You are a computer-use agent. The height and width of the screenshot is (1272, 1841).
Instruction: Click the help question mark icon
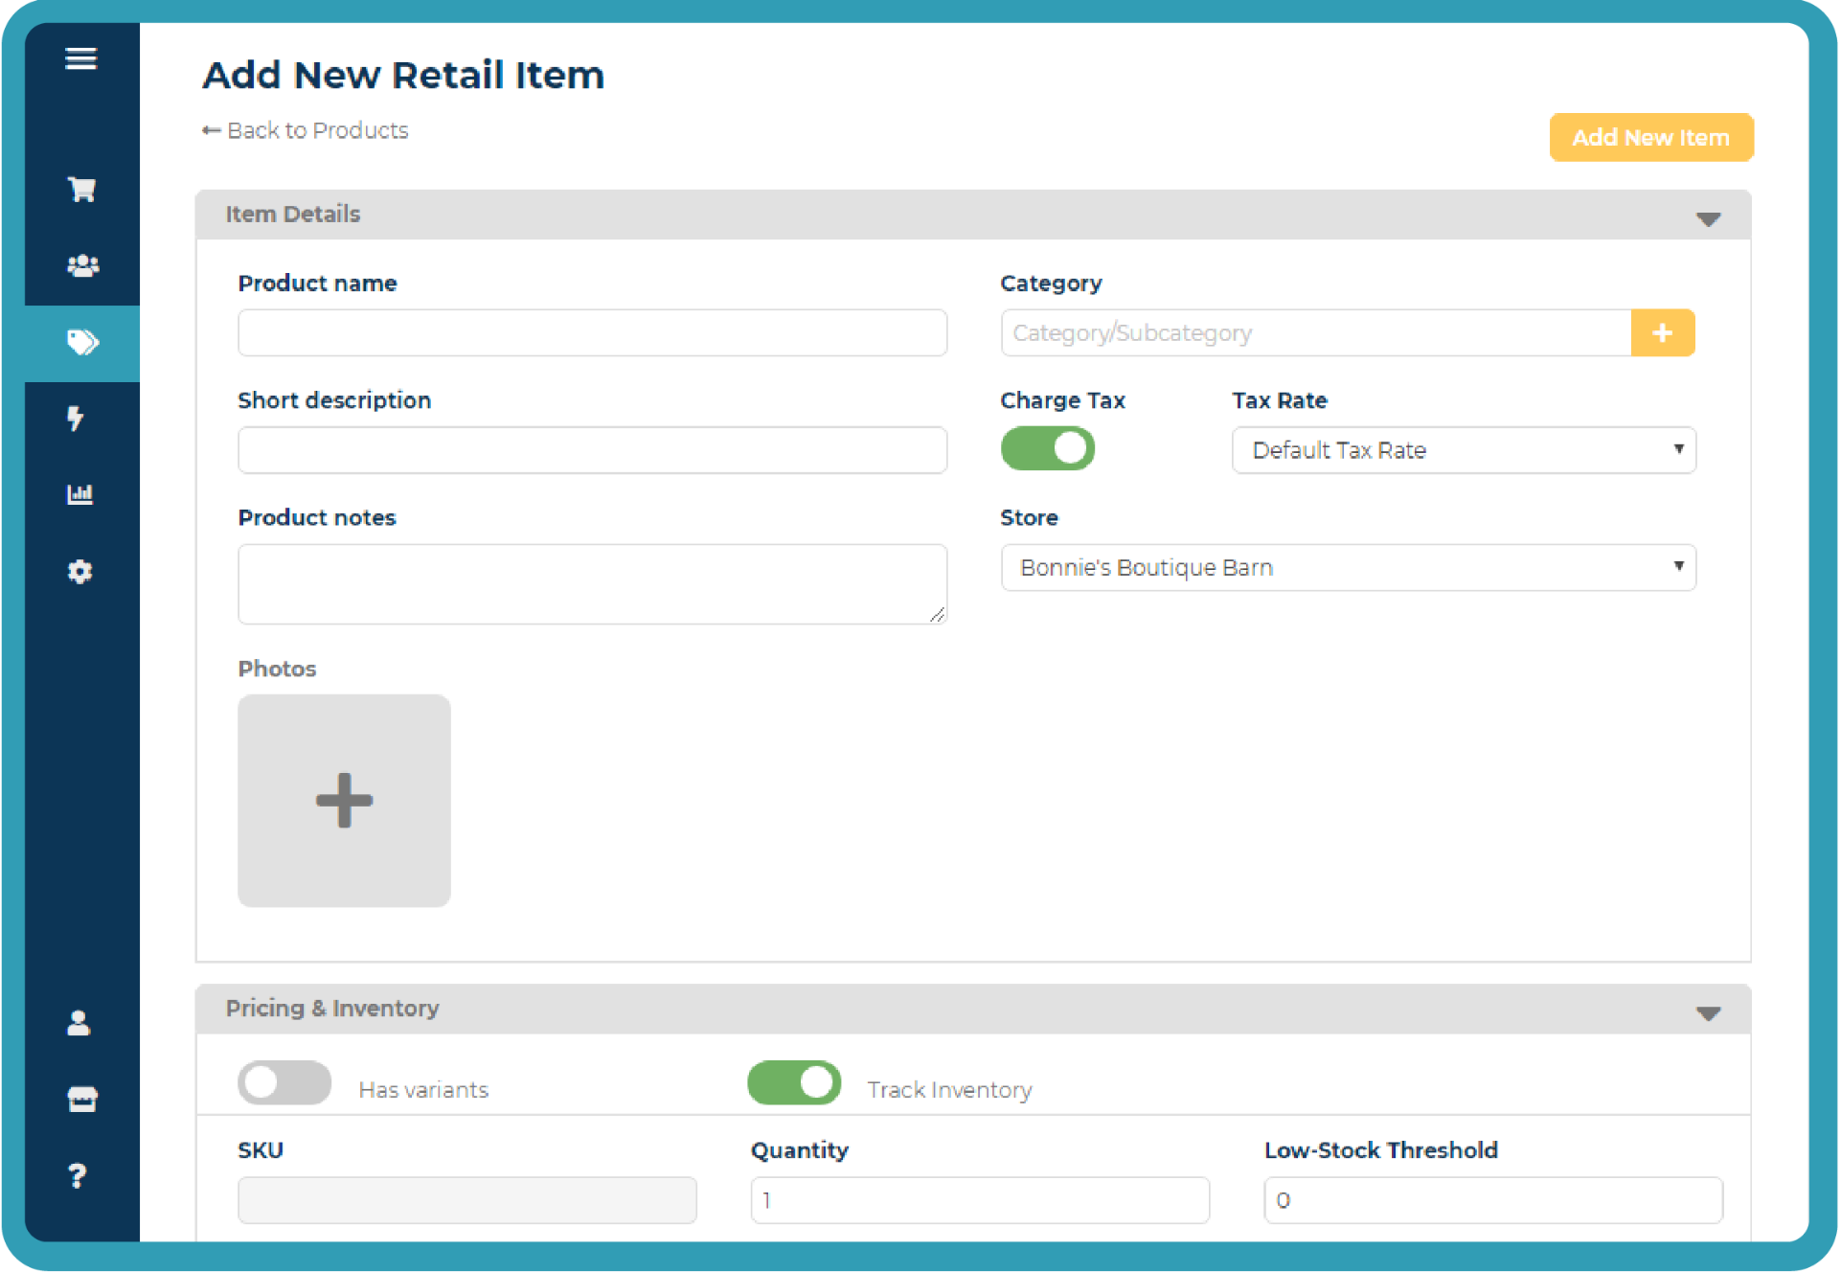[x=79, y=1175]
